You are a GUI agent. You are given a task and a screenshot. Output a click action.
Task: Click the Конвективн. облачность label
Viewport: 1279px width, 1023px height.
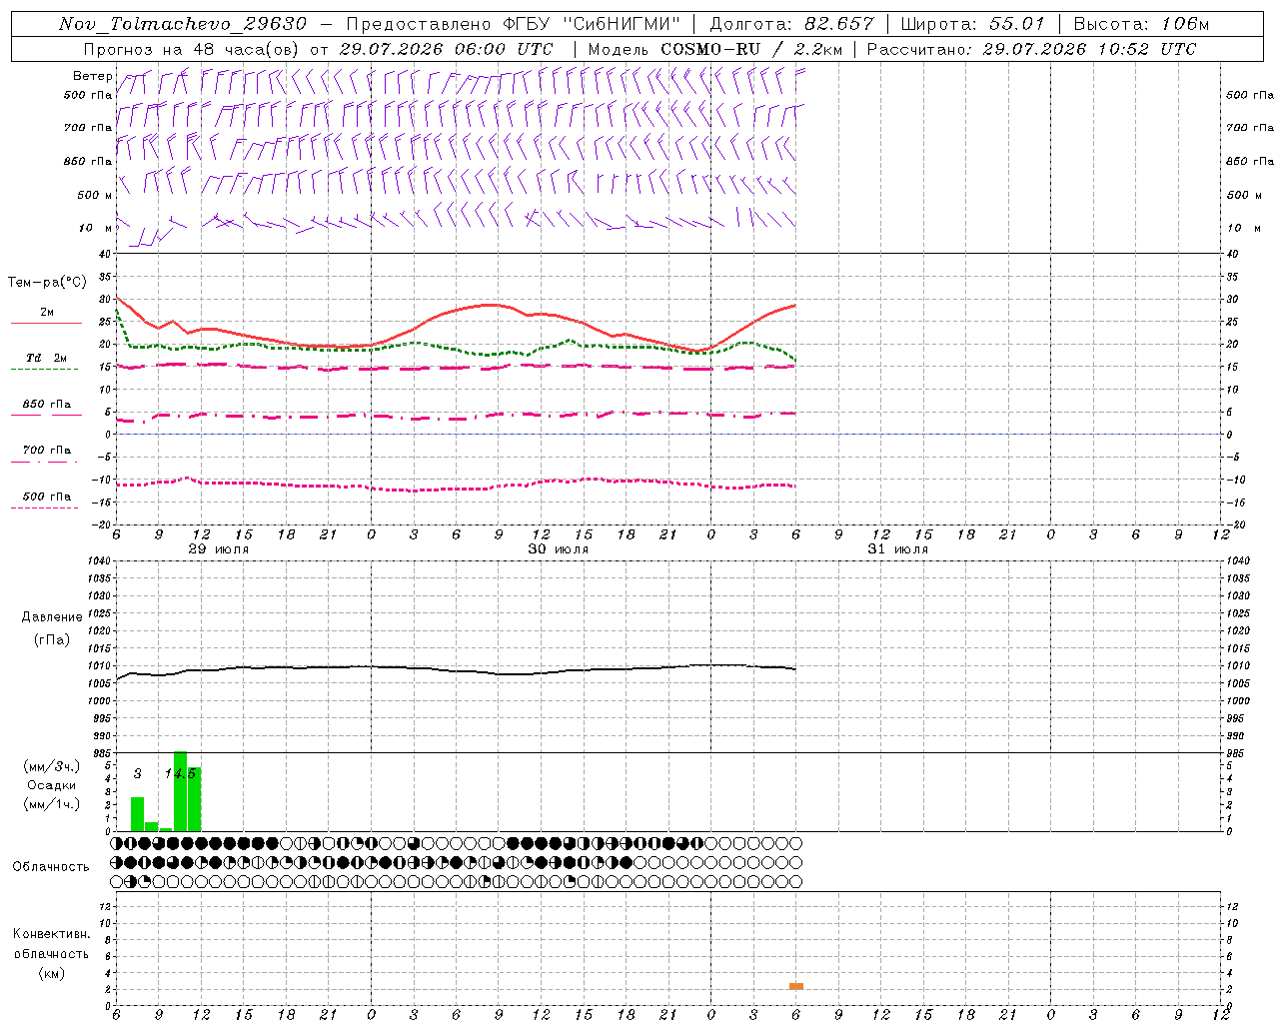51,953
